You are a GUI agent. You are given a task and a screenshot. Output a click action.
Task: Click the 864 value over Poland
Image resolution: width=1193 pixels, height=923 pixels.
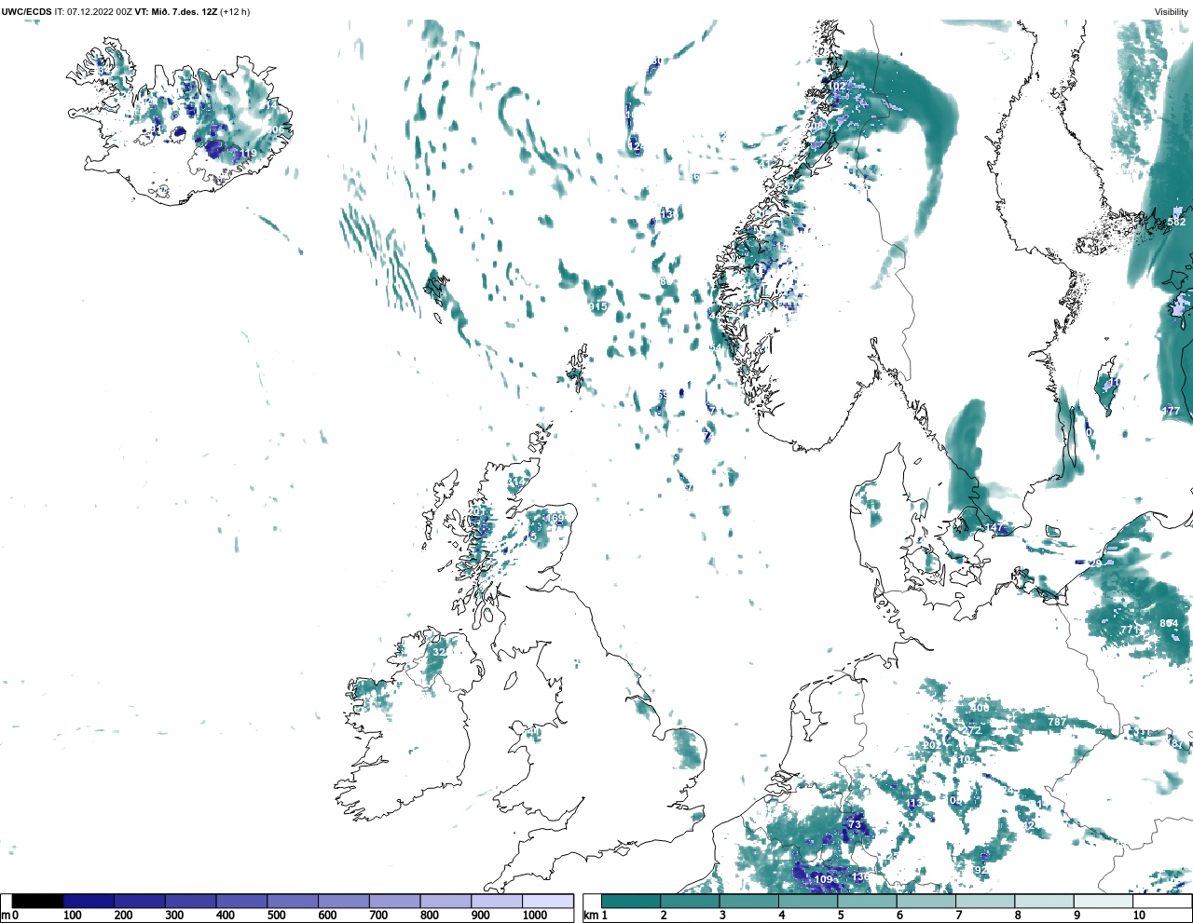tap(1169, 623)
